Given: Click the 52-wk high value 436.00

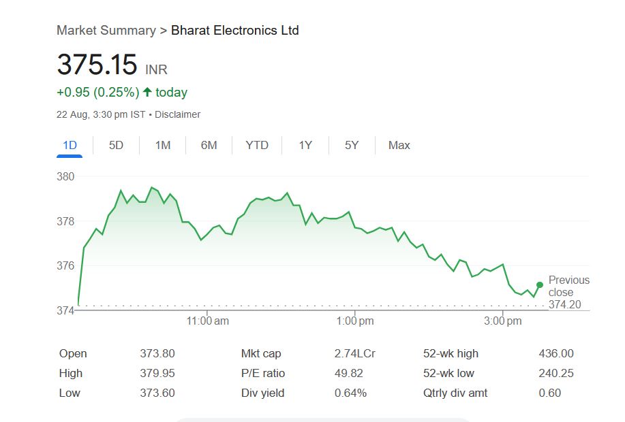Looking at the screenshot, I should (x=556, y=353).
